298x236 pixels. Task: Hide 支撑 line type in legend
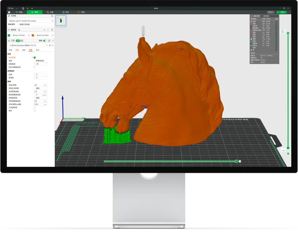coord(276,41)
